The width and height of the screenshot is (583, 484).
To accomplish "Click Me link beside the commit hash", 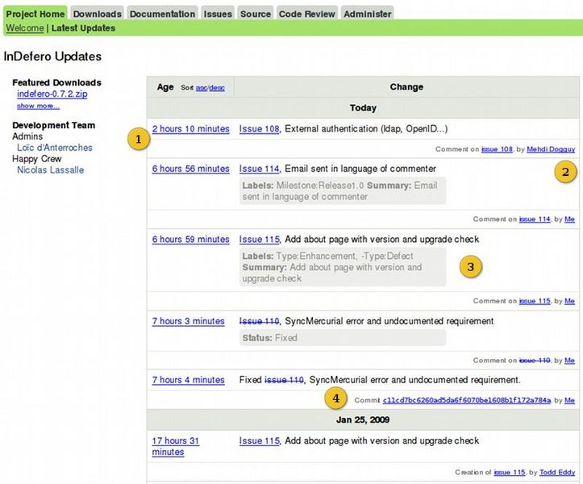I will point(569,400).
